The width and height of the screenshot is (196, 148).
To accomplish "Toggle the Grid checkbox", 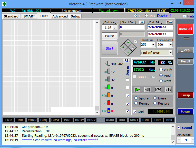I will [135, 112].
